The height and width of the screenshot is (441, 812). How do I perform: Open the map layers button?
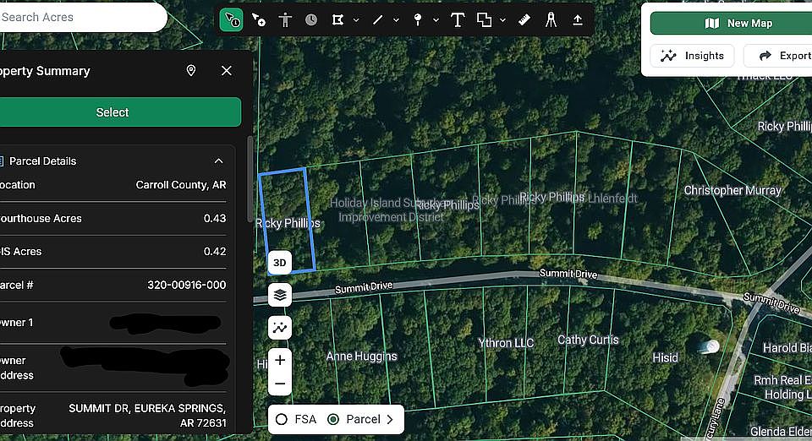point(280,295)
